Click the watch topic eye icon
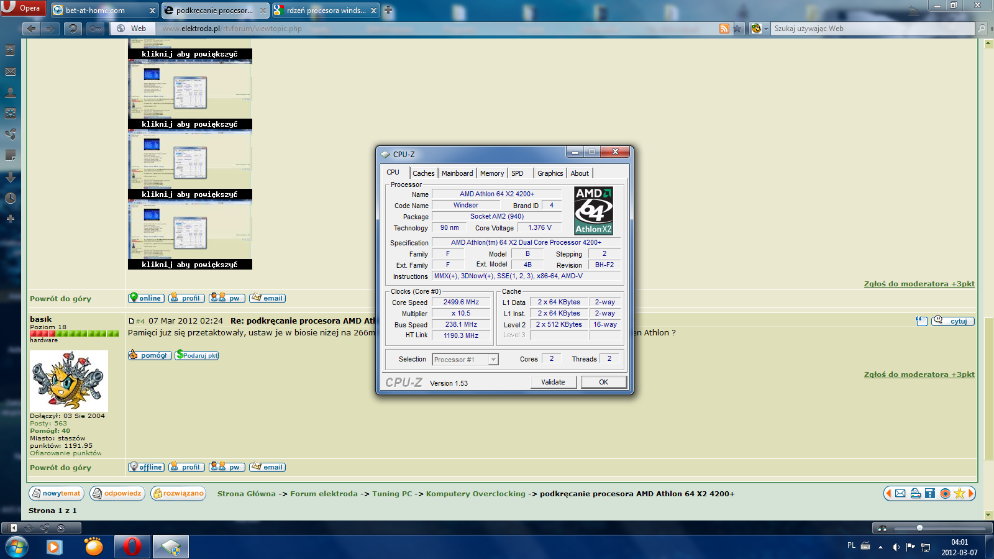This screenshot has height=559, width=994. pyautogui.click(x=945, y=493)
